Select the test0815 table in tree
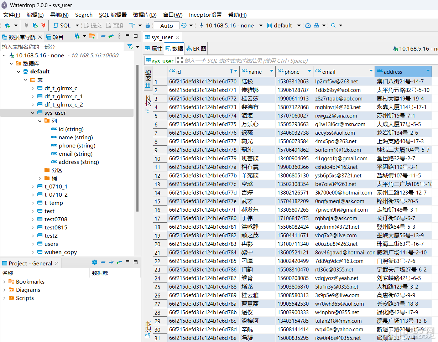Screen dimensions: 438x342 [52, 227]
